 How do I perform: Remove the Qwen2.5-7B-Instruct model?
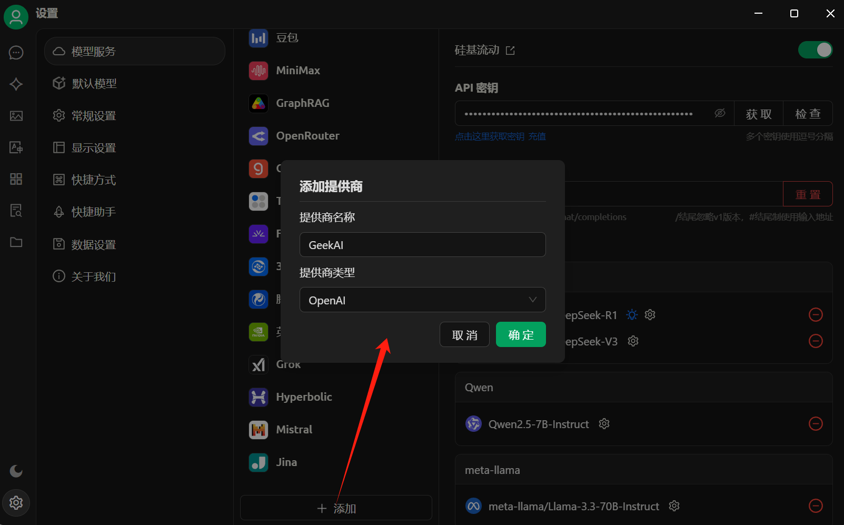(816, 424)
